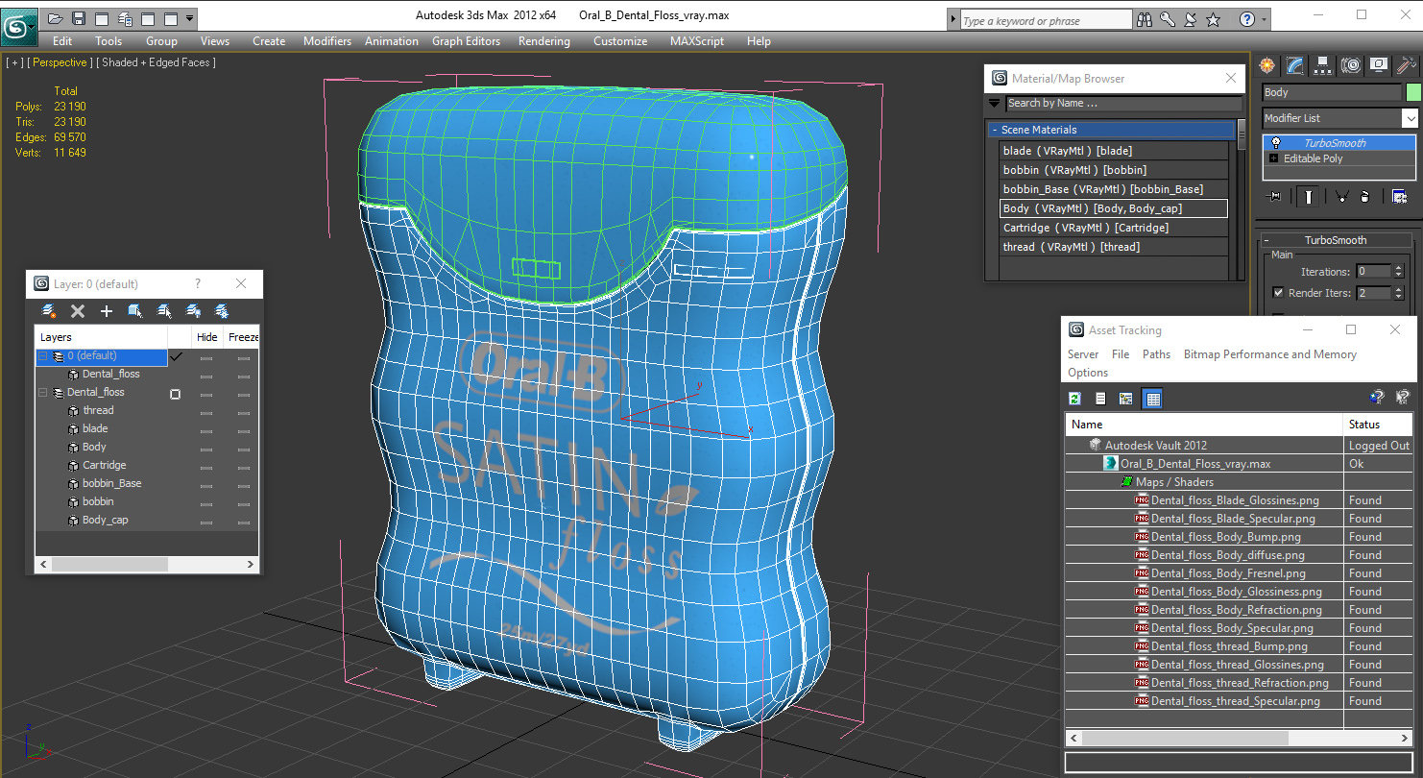Image resolution: width=1423 pixels, height=778 pixels.
Task: Click the object name field showing Body
Action: pos(1331,92)
